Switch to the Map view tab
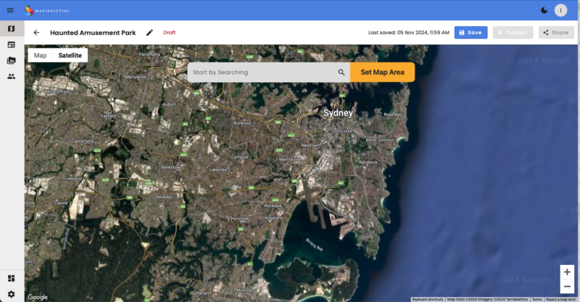The image size is (580, 302). pyautogui.click(x=40, y=55)
